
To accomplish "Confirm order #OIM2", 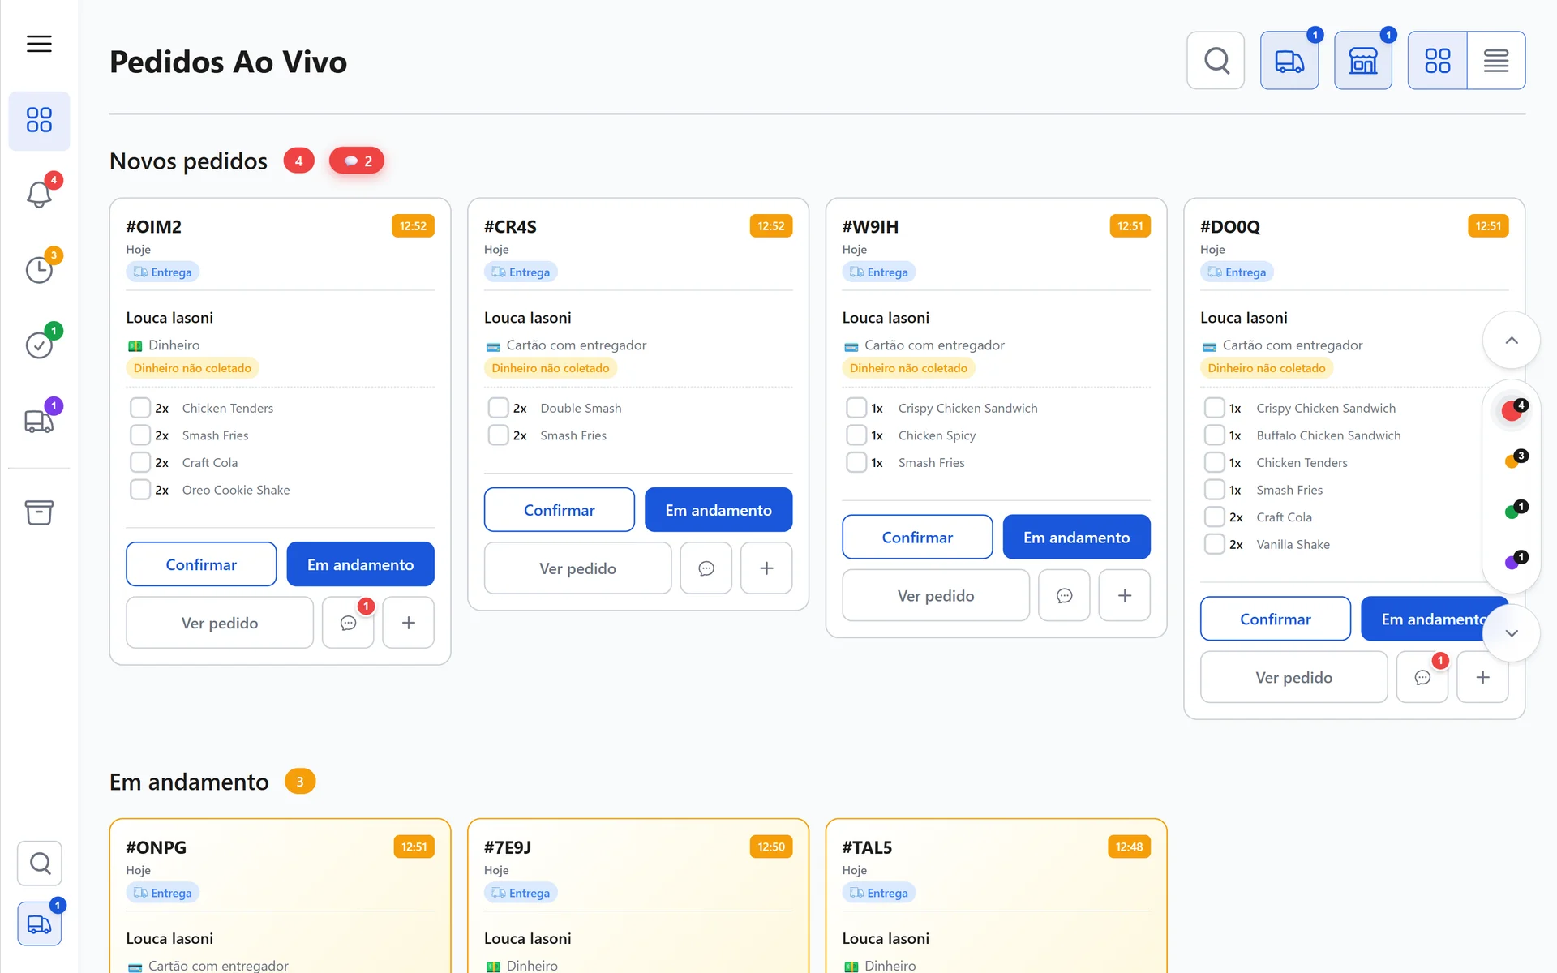I will pos(201,564).
